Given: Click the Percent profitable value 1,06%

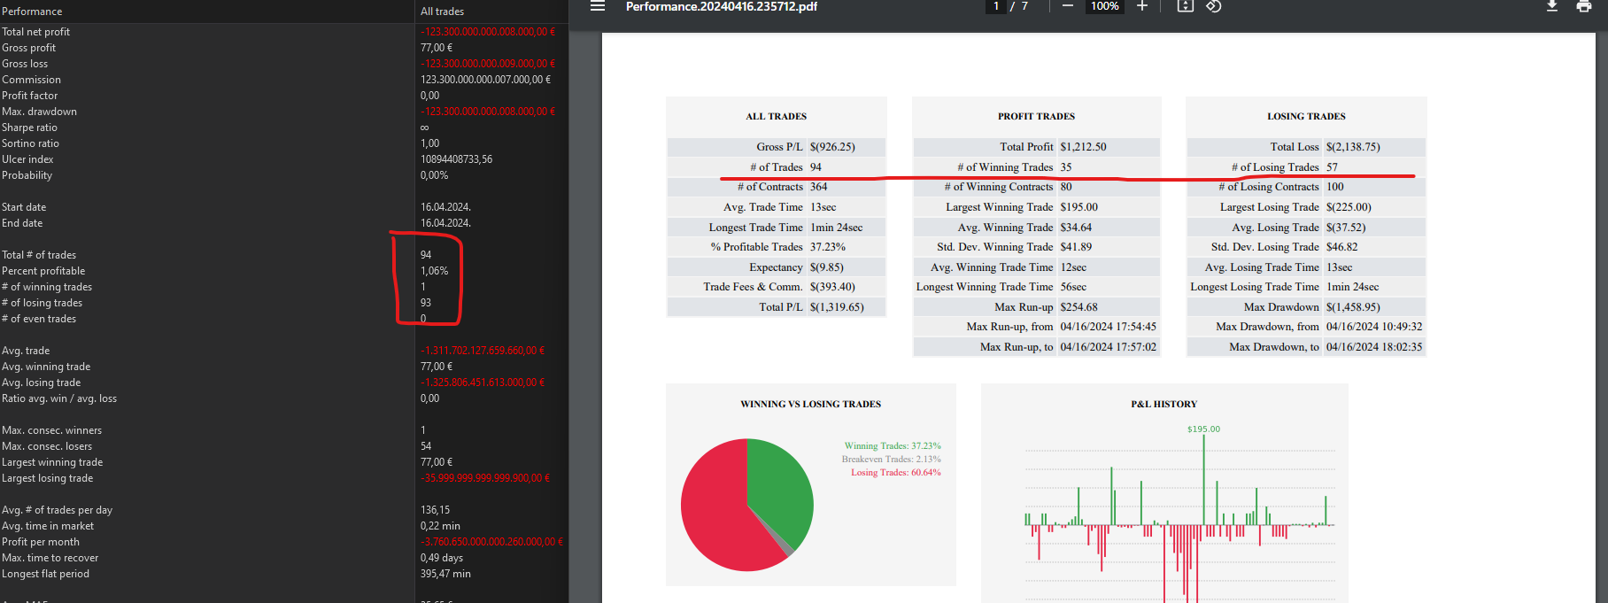Looking at the screenshot, I should click(434, 271).
